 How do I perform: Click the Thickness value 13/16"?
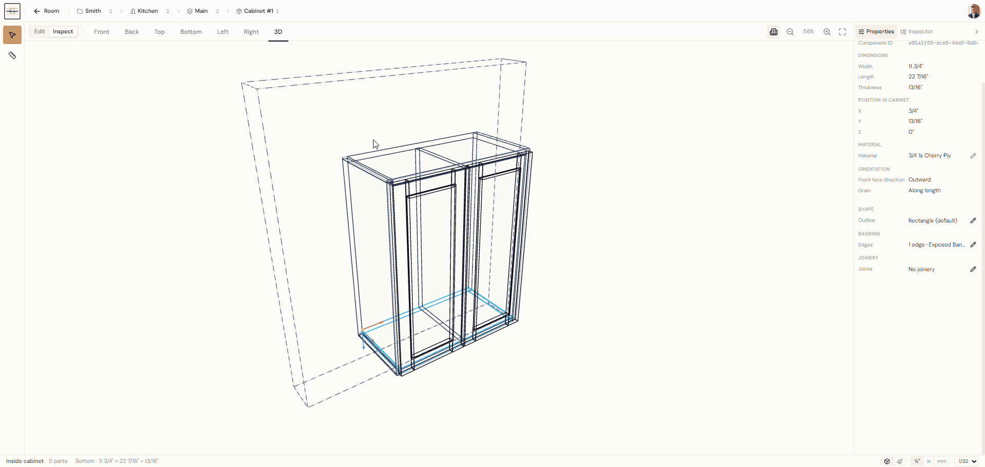click(x=915, y=88)
